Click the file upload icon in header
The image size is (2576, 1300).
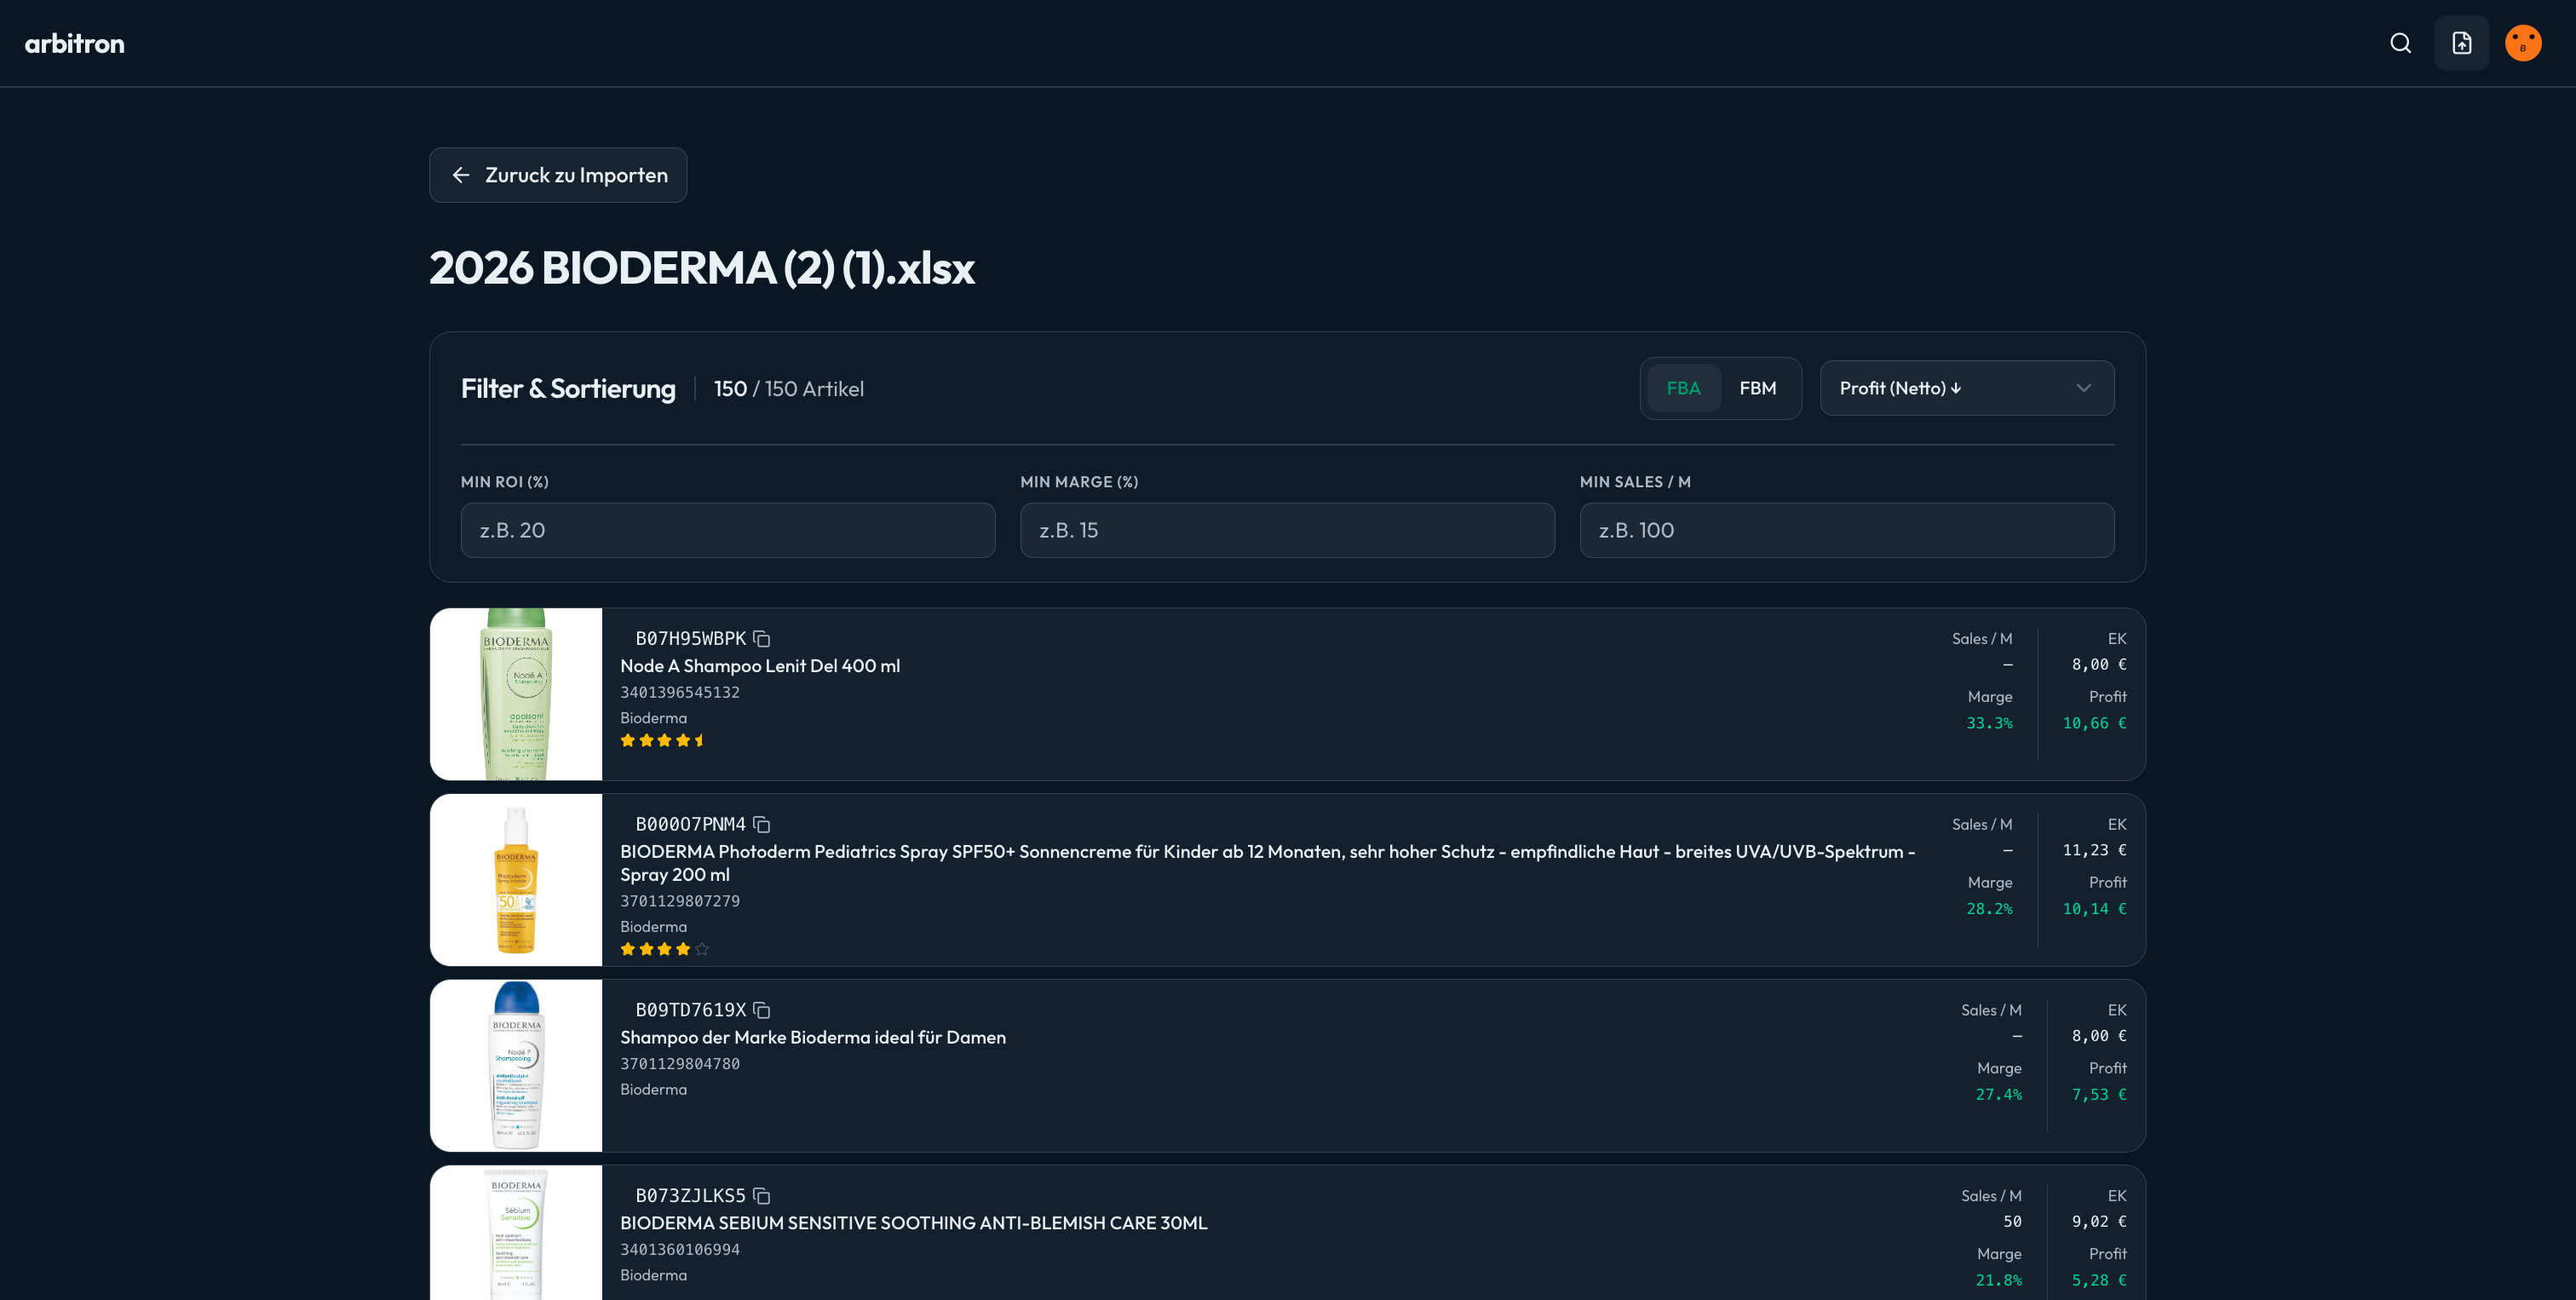(2461, 43)
